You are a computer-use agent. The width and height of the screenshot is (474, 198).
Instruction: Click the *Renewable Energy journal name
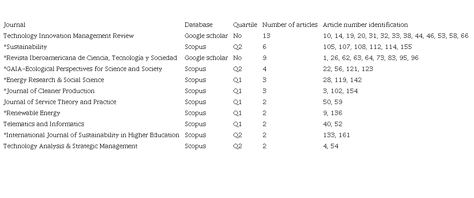click(x=32, y=113)
